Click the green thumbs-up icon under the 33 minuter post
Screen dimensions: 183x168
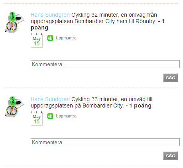point(50,116)
